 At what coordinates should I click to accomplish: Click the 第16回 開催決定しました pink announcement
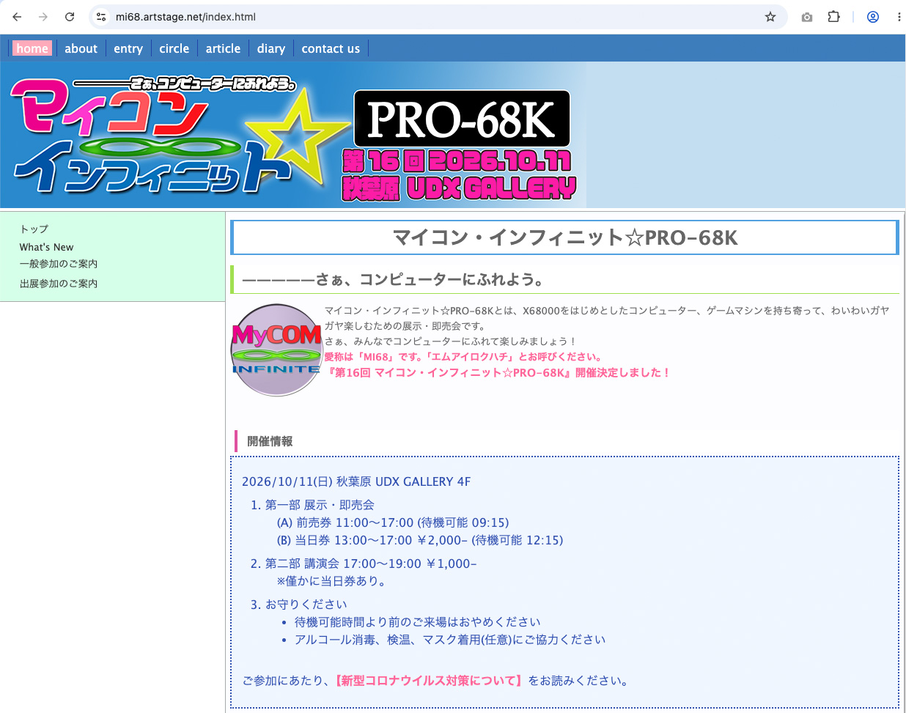point(497,372)
